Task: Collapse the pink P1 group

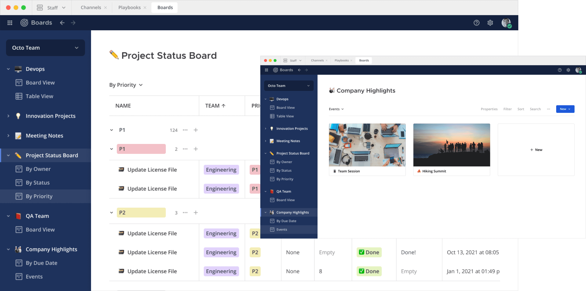Action: click(x=111, y=149)
